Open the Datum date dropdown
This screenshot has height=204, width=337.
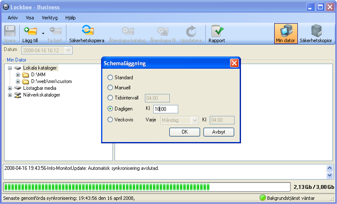tap(68, 50)
